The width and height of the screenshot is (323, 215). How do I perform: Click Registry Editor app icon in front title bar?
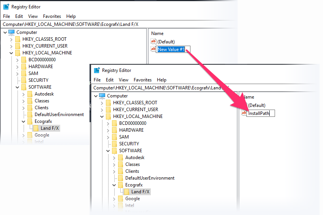[x=97, y=70]
